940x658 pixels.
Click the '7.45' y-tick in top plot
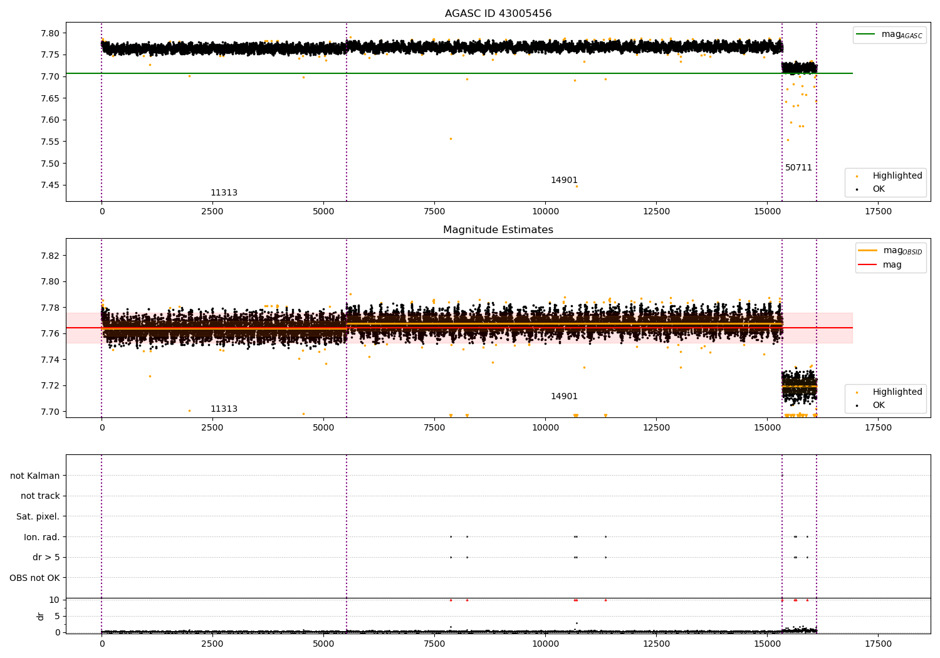point(50,185)
